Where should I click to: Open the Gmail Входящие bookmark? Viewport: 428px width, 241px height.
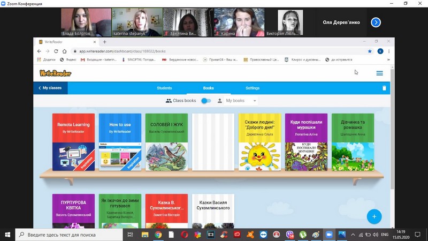98,59
